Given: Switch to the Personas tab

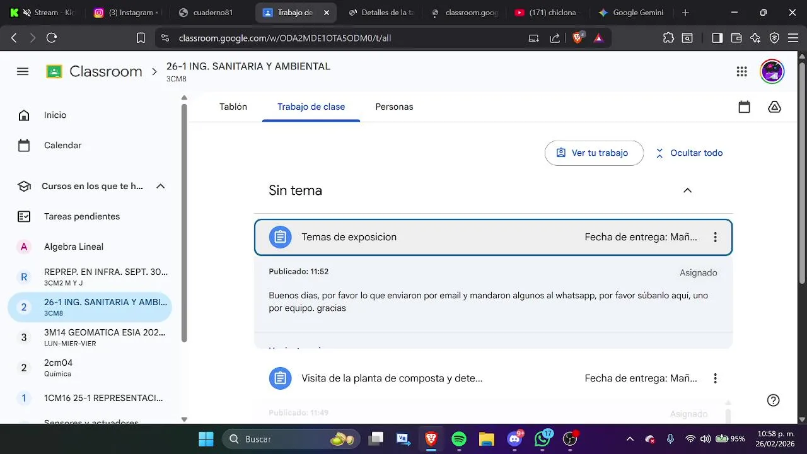Looking at the screenshot, I should click(x=394, y=107).
